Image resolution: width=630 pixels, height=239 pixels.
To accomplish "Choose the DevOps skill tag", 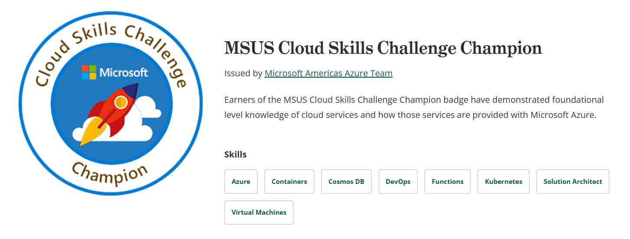I will pos(398,182).
